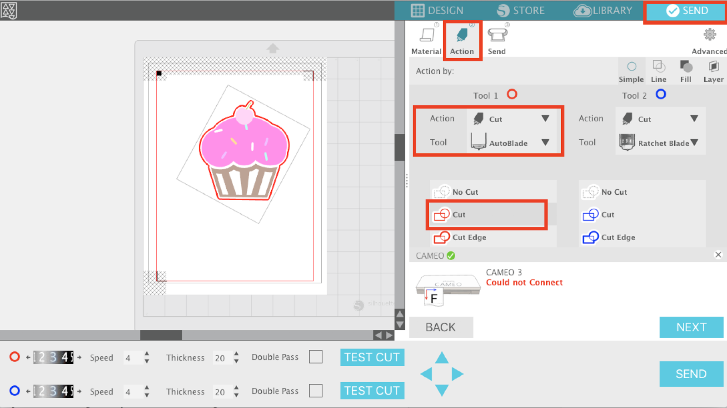Enable Double Pass for red tool
The width and height of the screenshot is (727, 408).
316,357
